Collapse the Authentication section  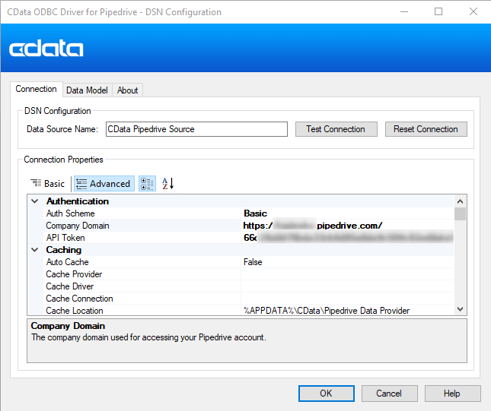[35, 201]
